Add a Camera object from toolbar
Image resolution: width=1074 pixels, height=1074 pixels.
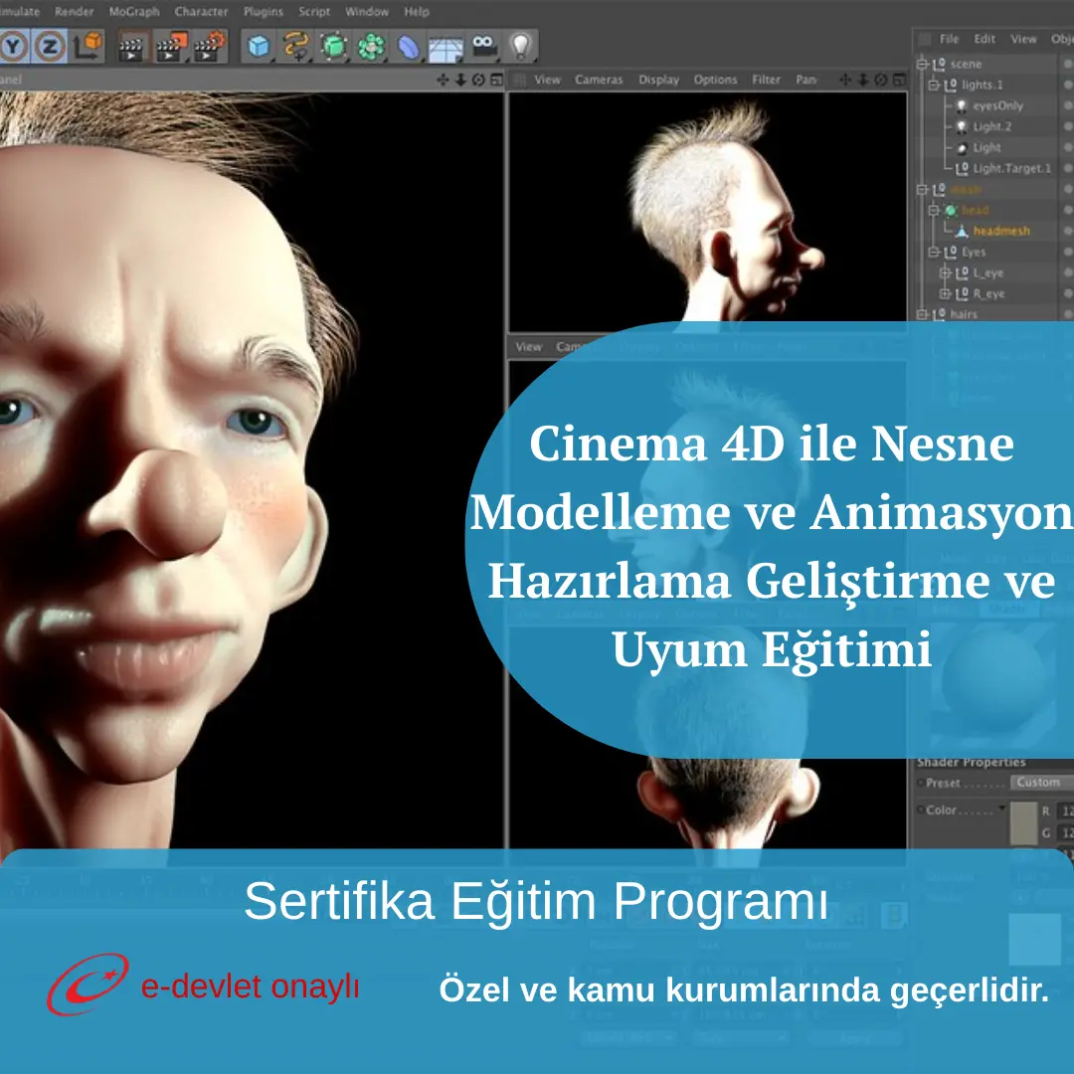[483, 46]
